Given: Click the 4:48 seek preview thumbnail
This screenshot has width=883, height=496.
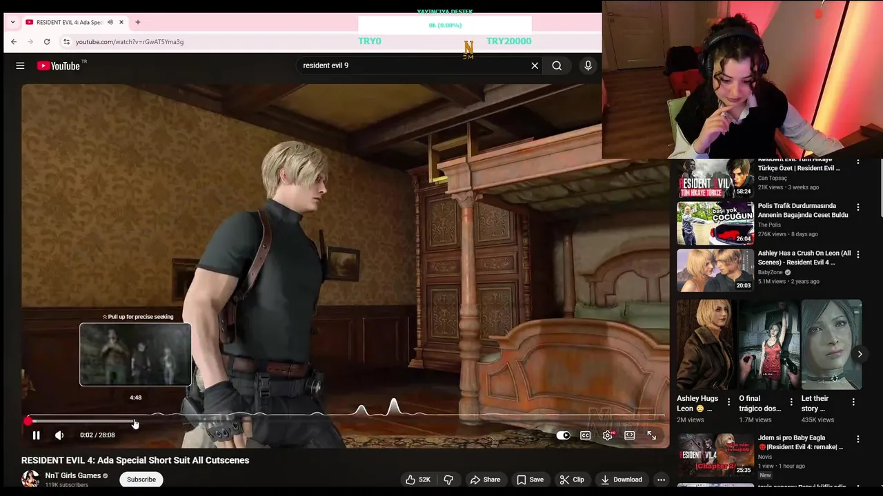Looking at the screenshot, I should point(135,354).
